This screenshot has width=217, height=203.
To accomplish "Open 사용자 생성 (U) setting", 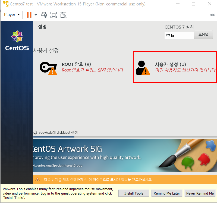I will pos(175,67).
